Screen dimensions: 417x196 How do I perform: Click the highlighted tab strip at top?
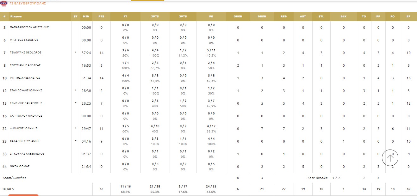tap(147, 0)
